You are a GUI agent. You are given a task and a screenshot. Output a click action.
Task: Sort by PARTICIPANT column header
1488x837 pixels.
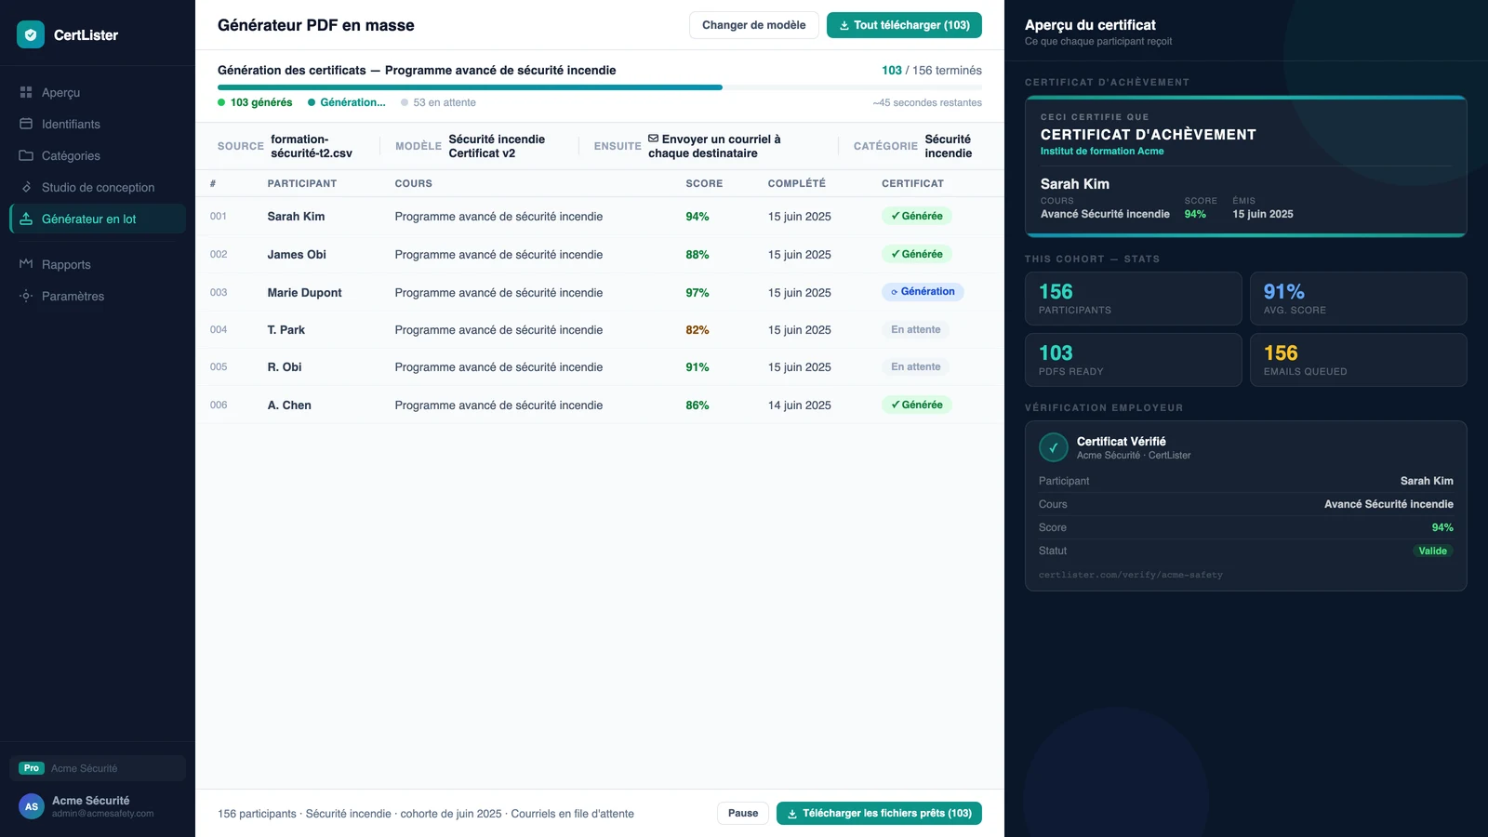(x=302, y=183)
